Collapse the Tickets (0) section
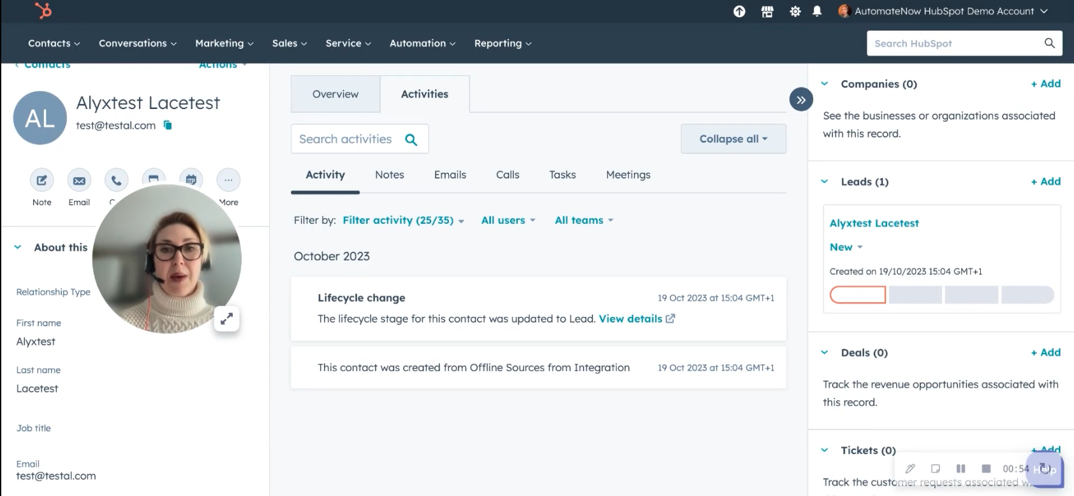The image size is (1074, 496). pyautogui.click(x=824, y=450)
